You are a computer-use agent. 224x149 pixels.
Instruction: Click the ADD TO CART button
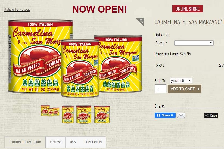(x=184, y=89)
